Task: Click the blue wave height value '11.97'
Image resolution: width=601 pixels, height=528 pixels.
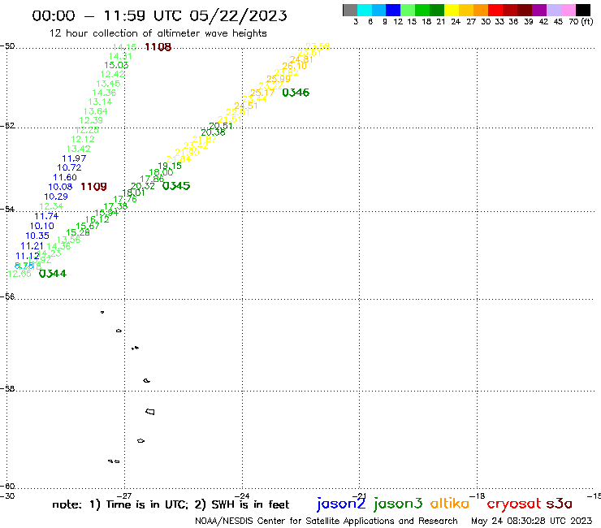Action: pos(74,158)
